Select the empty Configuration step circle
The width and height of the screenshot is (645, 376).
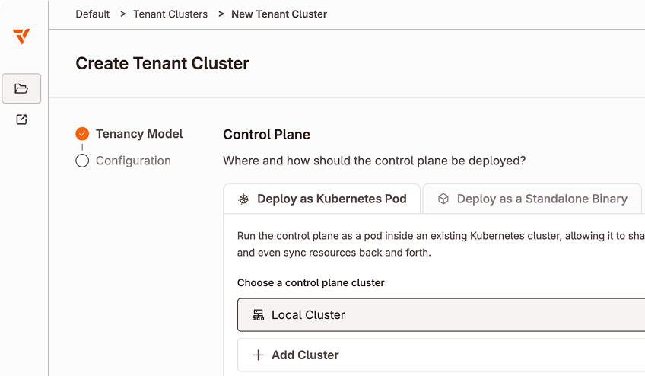pos(82,161)
